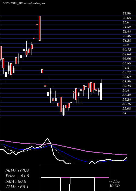Click the 57.24 price level label
The width and height of the screenshot is (136, 191).
pyautogui.click(x=127, y=100)
